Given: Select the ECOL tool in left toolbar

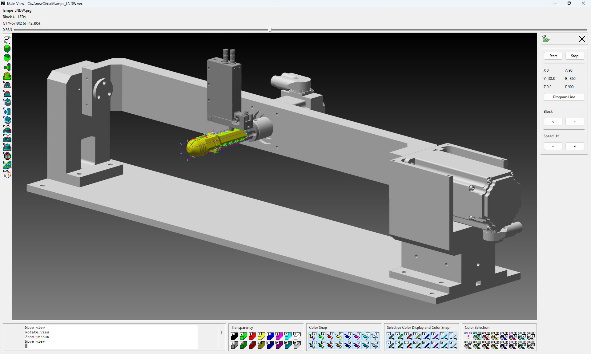Looking at the screenshot, I should coord(7,174).
